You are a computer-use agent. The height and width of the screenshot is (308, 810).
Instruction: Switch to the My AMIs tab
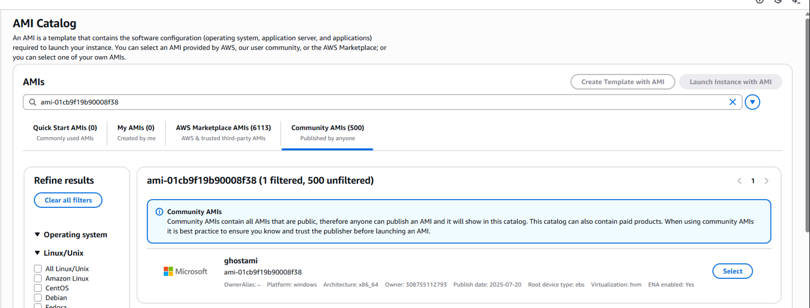136,132
